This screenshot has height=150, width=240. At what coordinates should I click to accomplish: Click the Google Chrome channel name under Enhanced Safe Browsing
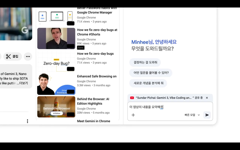(x=86, y=81)
